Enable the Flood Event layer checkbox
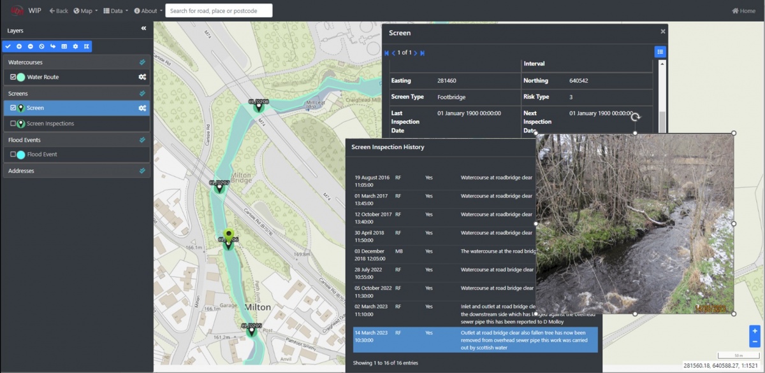The width and height of the screenshot is (765, 373). tap(13, 154)
